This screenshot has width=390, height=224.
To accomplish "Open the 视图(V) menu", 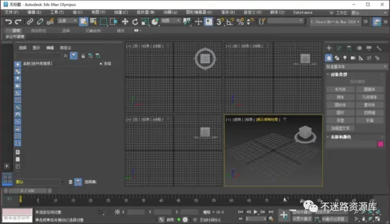I will click(x=98, y=12).
